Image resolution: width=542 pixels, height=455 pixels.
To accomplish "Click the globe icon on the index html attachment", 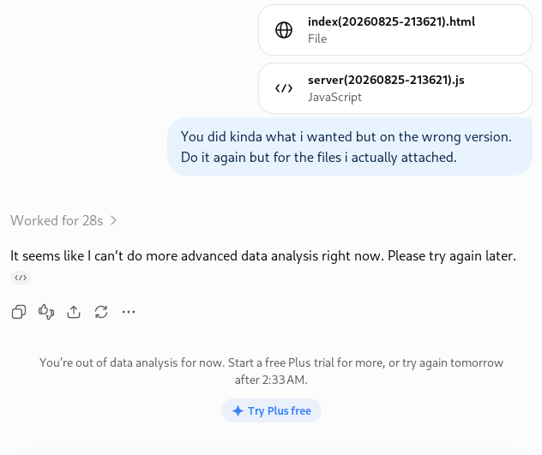I will click(x=284, y=30).
